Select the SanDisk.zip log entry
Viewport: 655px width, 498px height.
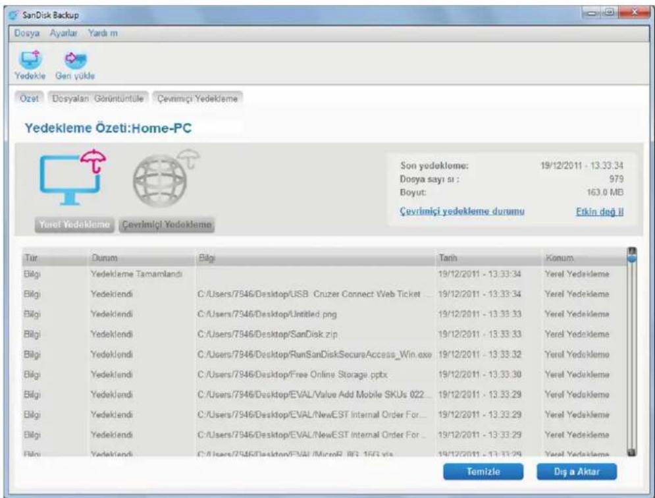[324, 335]
